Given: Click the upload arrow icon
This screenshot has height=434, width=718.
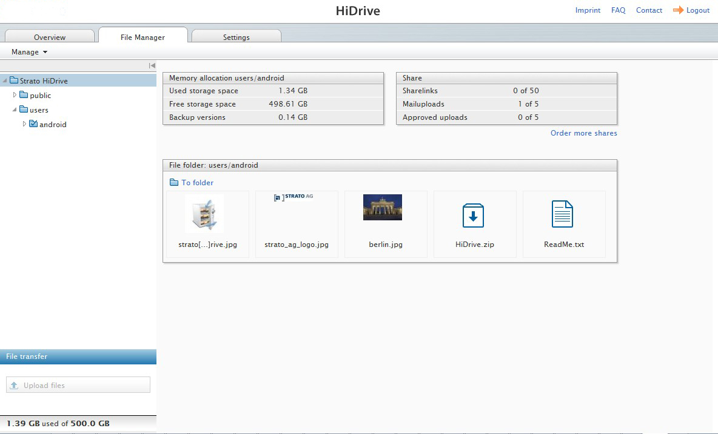Looking at the screenshot, I should pyautogui.click(x=14, y=385).
